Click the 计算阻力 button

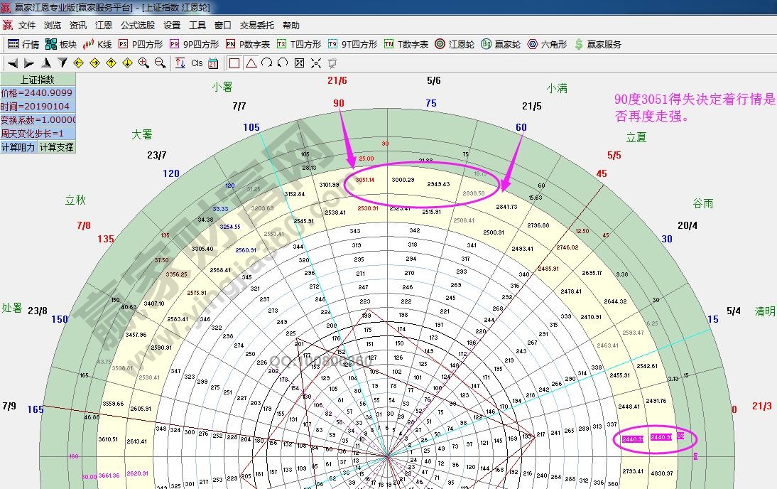tap(18, 147)
